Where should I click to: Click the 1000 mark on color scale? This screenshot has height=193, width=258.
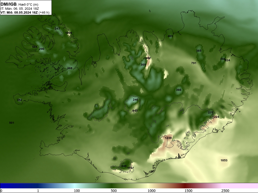[151, 191]
